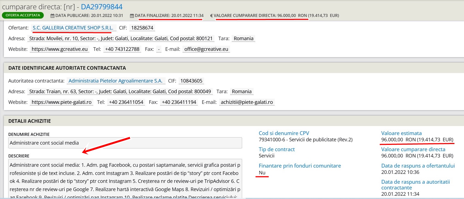This screenshot has width=464, height=199.
Task: Click the contracting authority CIF 10843605
Action: coord(191,81)
